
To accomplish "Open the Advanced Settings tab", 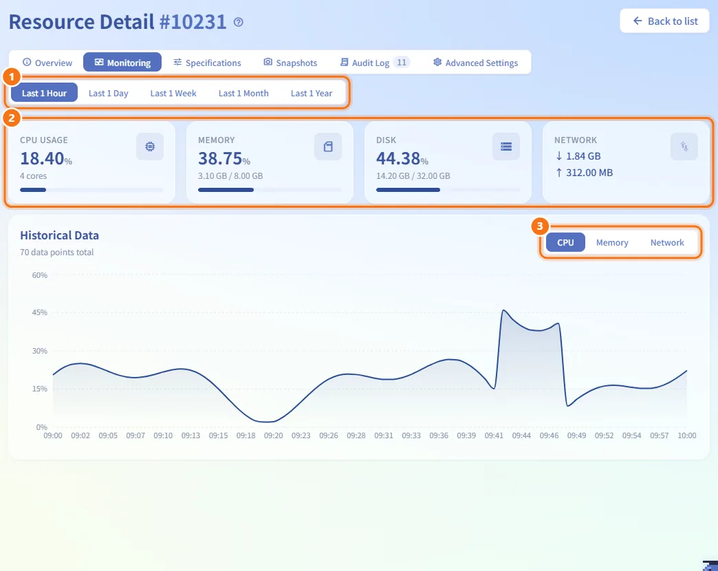I will (475, 63).
